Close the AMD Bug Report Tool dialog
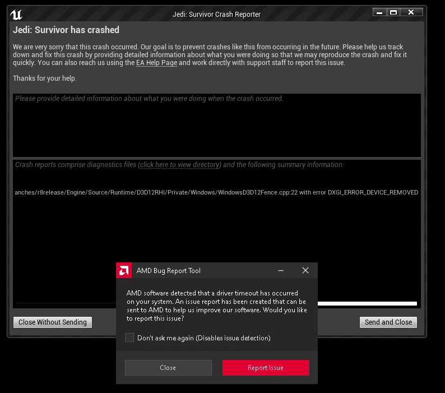 (305, 270)
